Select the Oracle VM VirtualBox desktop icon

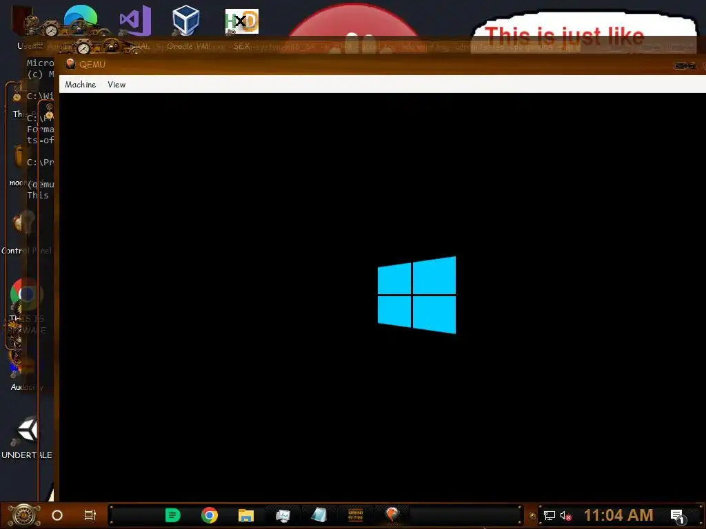[185, 20]
